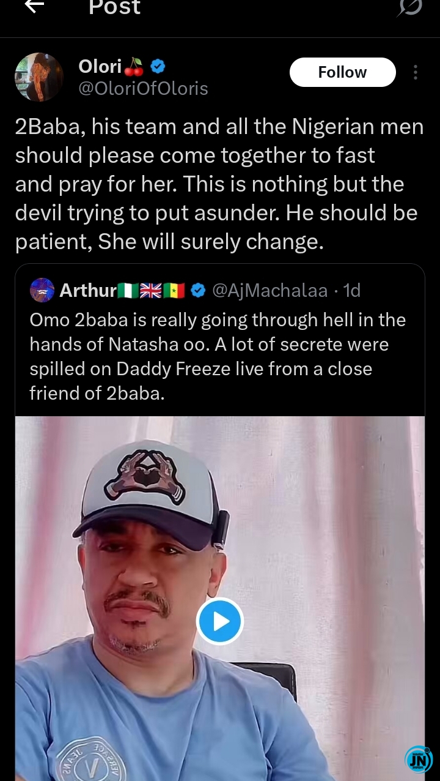Open the three-dot more options menu
The width and height of the screenshot is (440, 781).
pos(416,73)
